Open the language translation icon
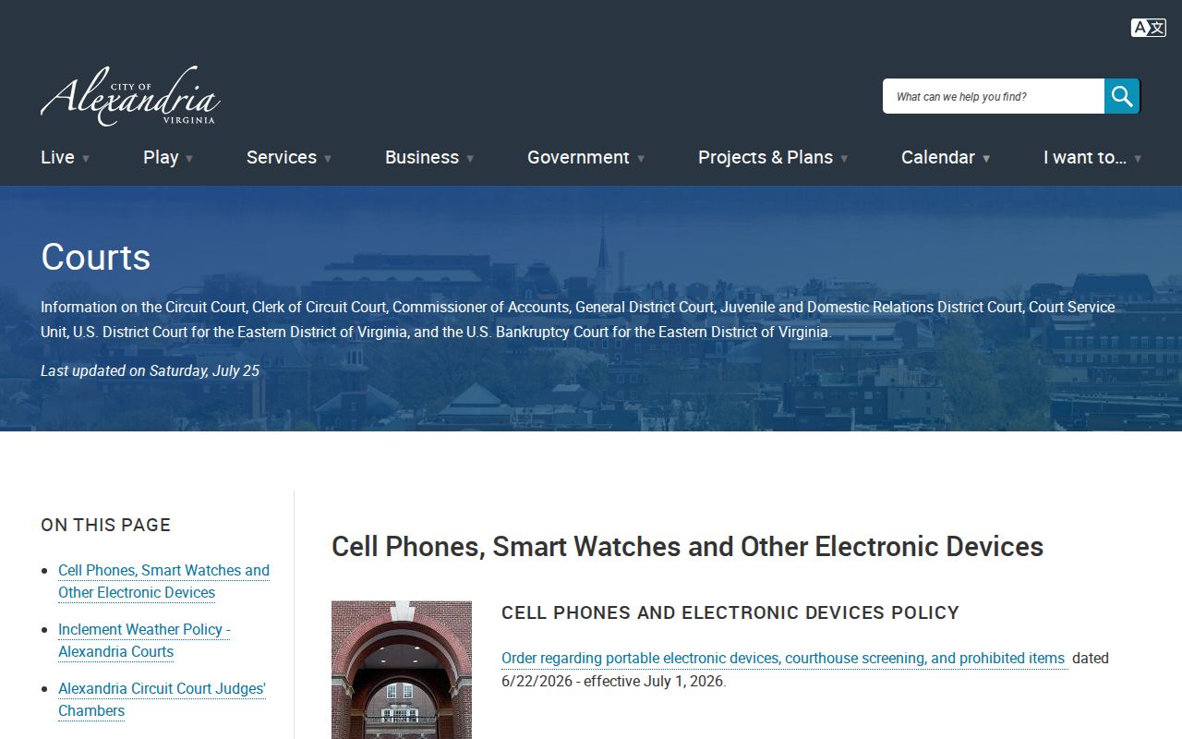 1148,28
